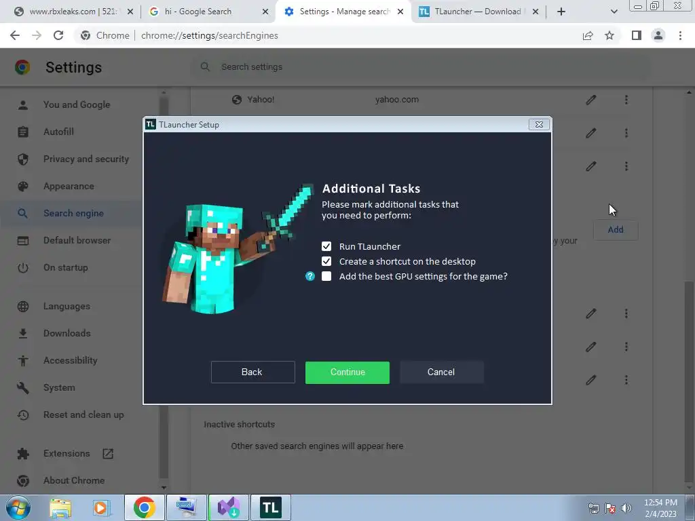Viewport: 695px width, 521px height.
Task: Open the computer monitor taskbar app
Action: 186,507
